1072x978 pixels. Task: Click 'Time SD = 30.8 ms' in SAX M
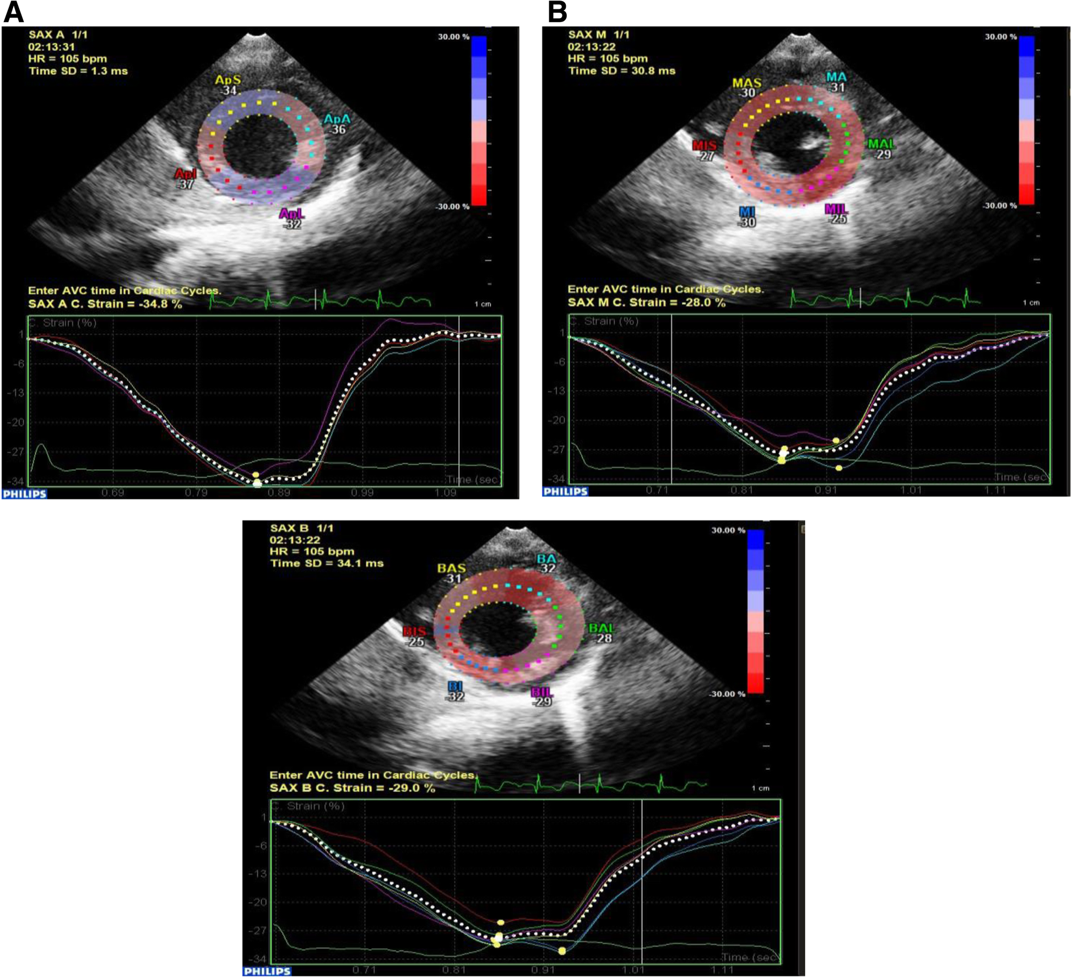click(x=621, y=70)
